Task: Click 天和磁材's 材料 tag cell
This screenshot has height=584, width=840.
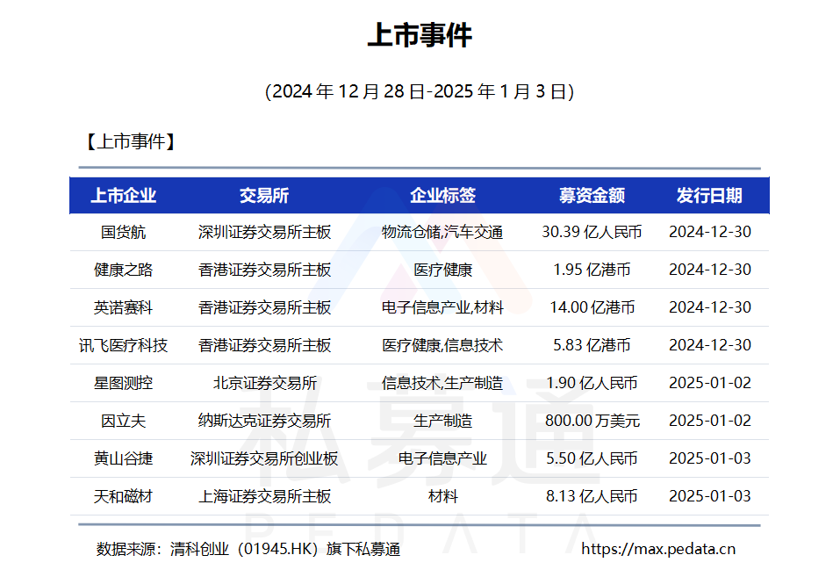Action: (442, 497)
